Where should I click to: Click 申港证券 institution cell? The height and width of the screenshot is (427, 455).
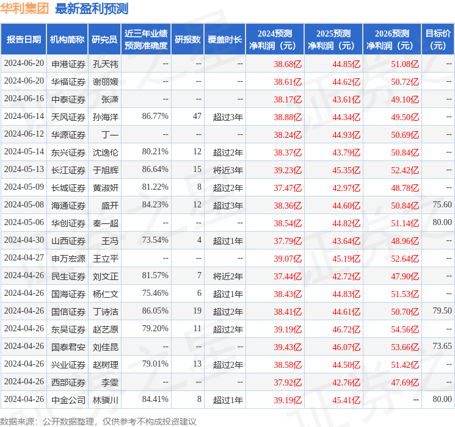(68, 64)
